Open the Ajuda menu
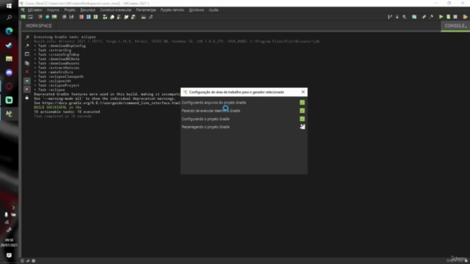Viewport: 470px width, 264px height. (x=214, y=10)
